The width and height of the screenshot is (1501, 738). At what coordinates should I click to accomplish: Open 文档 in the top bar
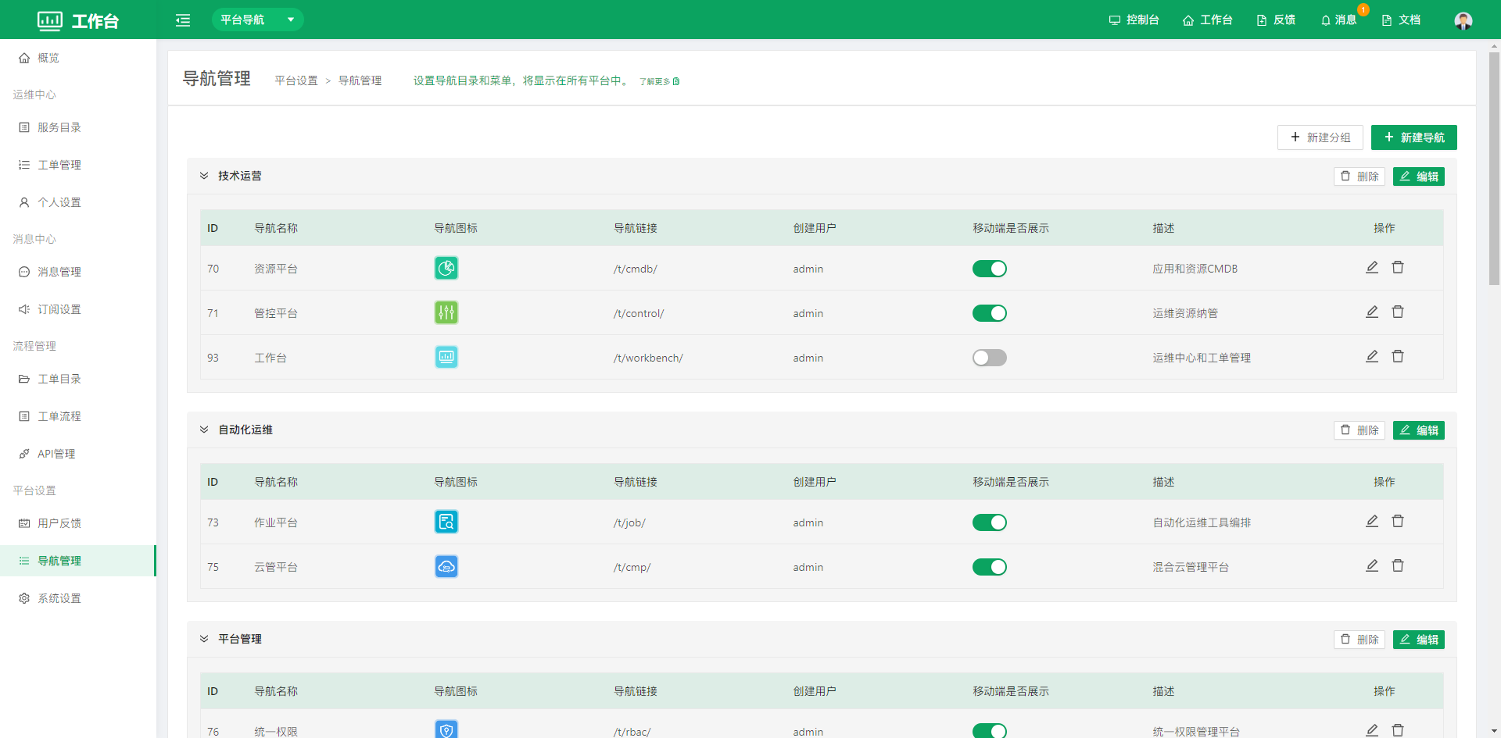(x=1401, y=20)
